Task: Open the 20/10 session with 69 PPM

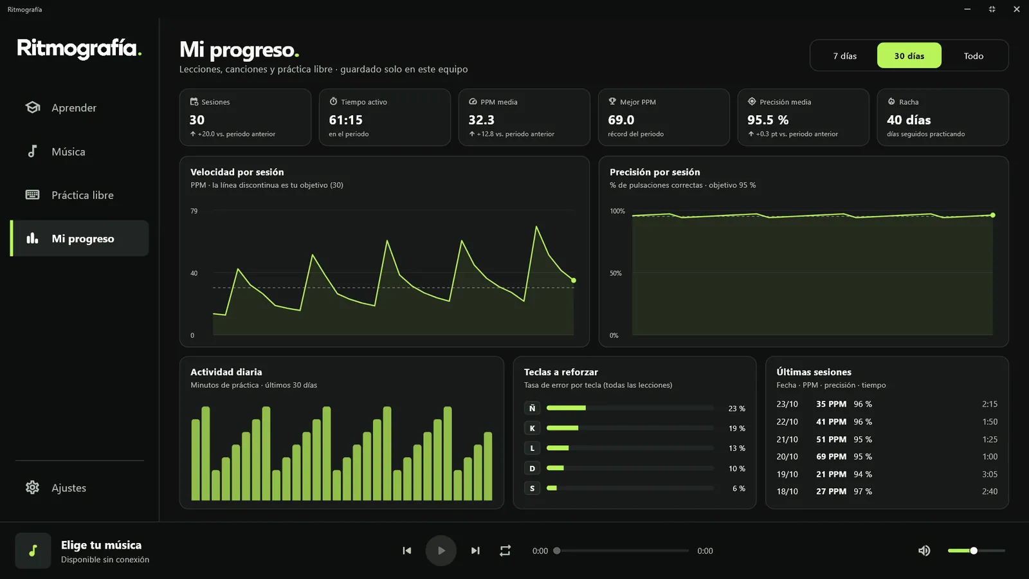Action: tap(887, 457)
